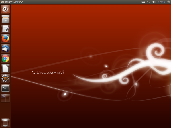
Task: Open the workspace switcher
Action: (x=5, y=97)
